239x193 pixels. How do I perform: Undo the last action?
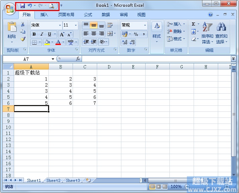pos(30,6)
